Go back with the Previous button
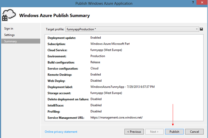The height and width of the screenshot is (138, 208). coord(134,132)
